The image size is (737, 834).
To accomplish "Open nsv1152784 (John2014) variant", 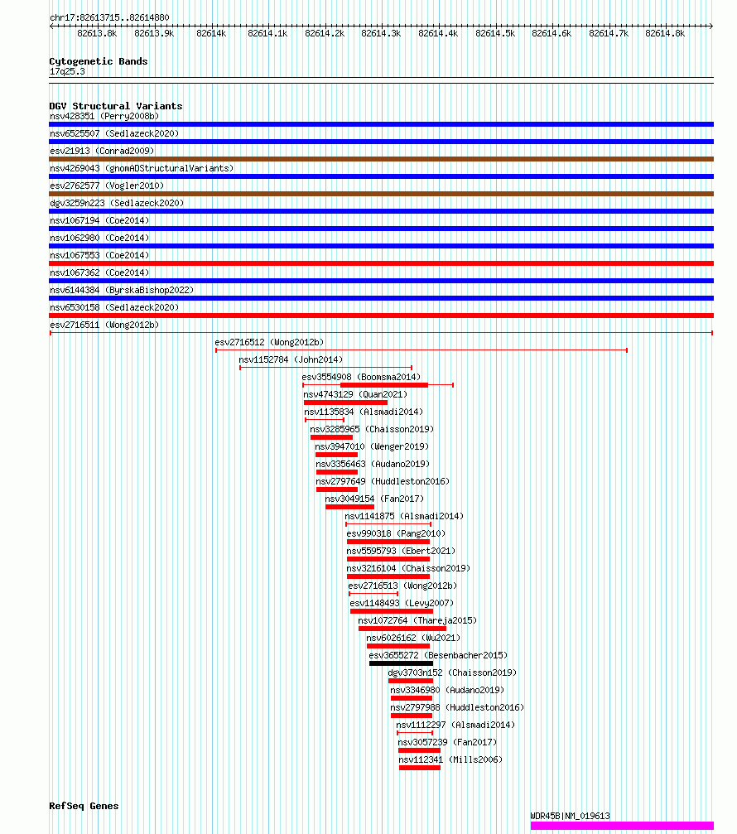I will [x=291, y=359].
